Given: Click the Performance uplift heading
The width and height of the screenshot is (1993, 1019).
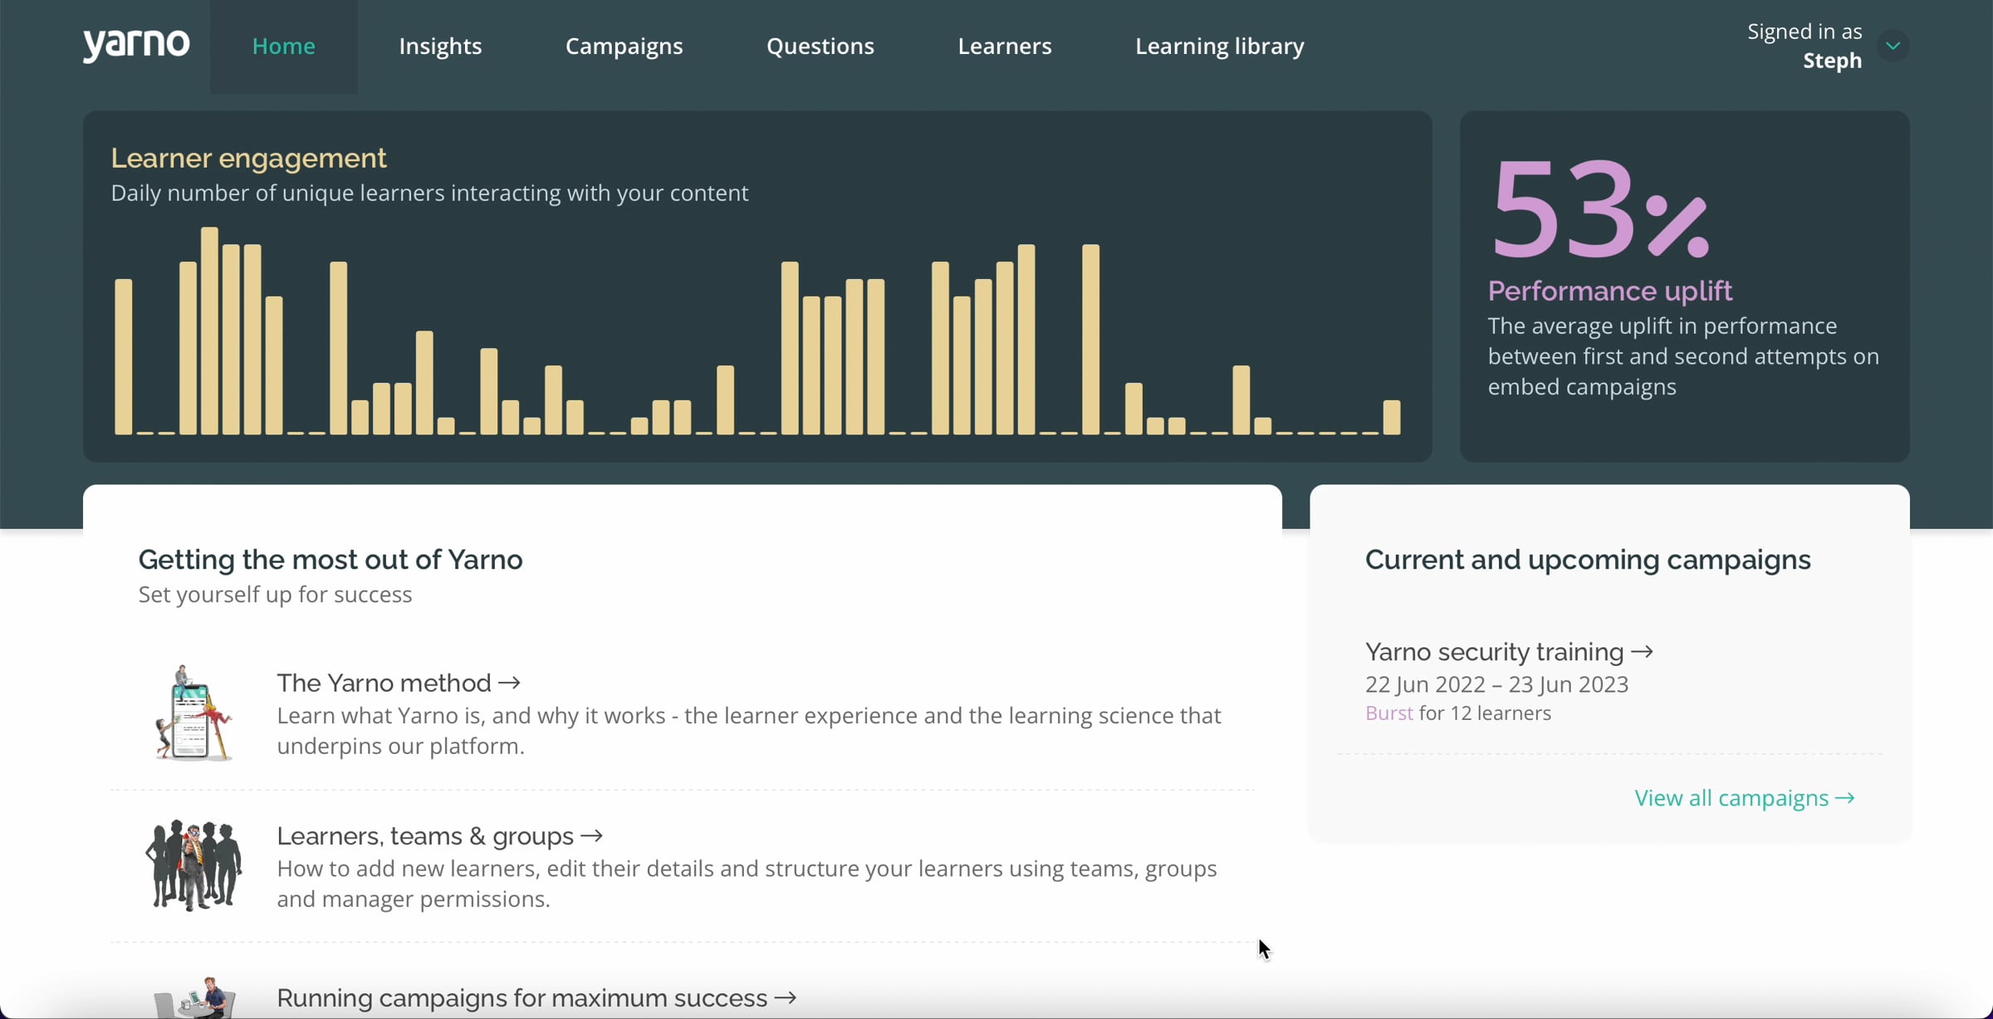Looking at the screenshot, I should [x=1610, y=291].
